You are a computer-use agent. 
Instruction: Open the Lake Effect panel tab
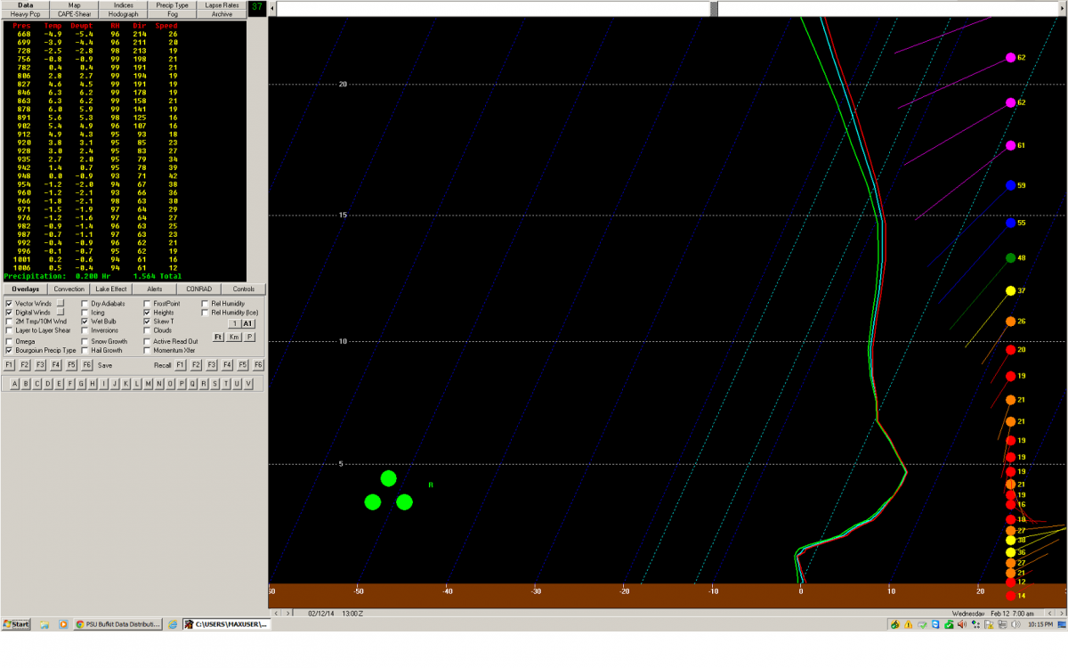point(112,289)
